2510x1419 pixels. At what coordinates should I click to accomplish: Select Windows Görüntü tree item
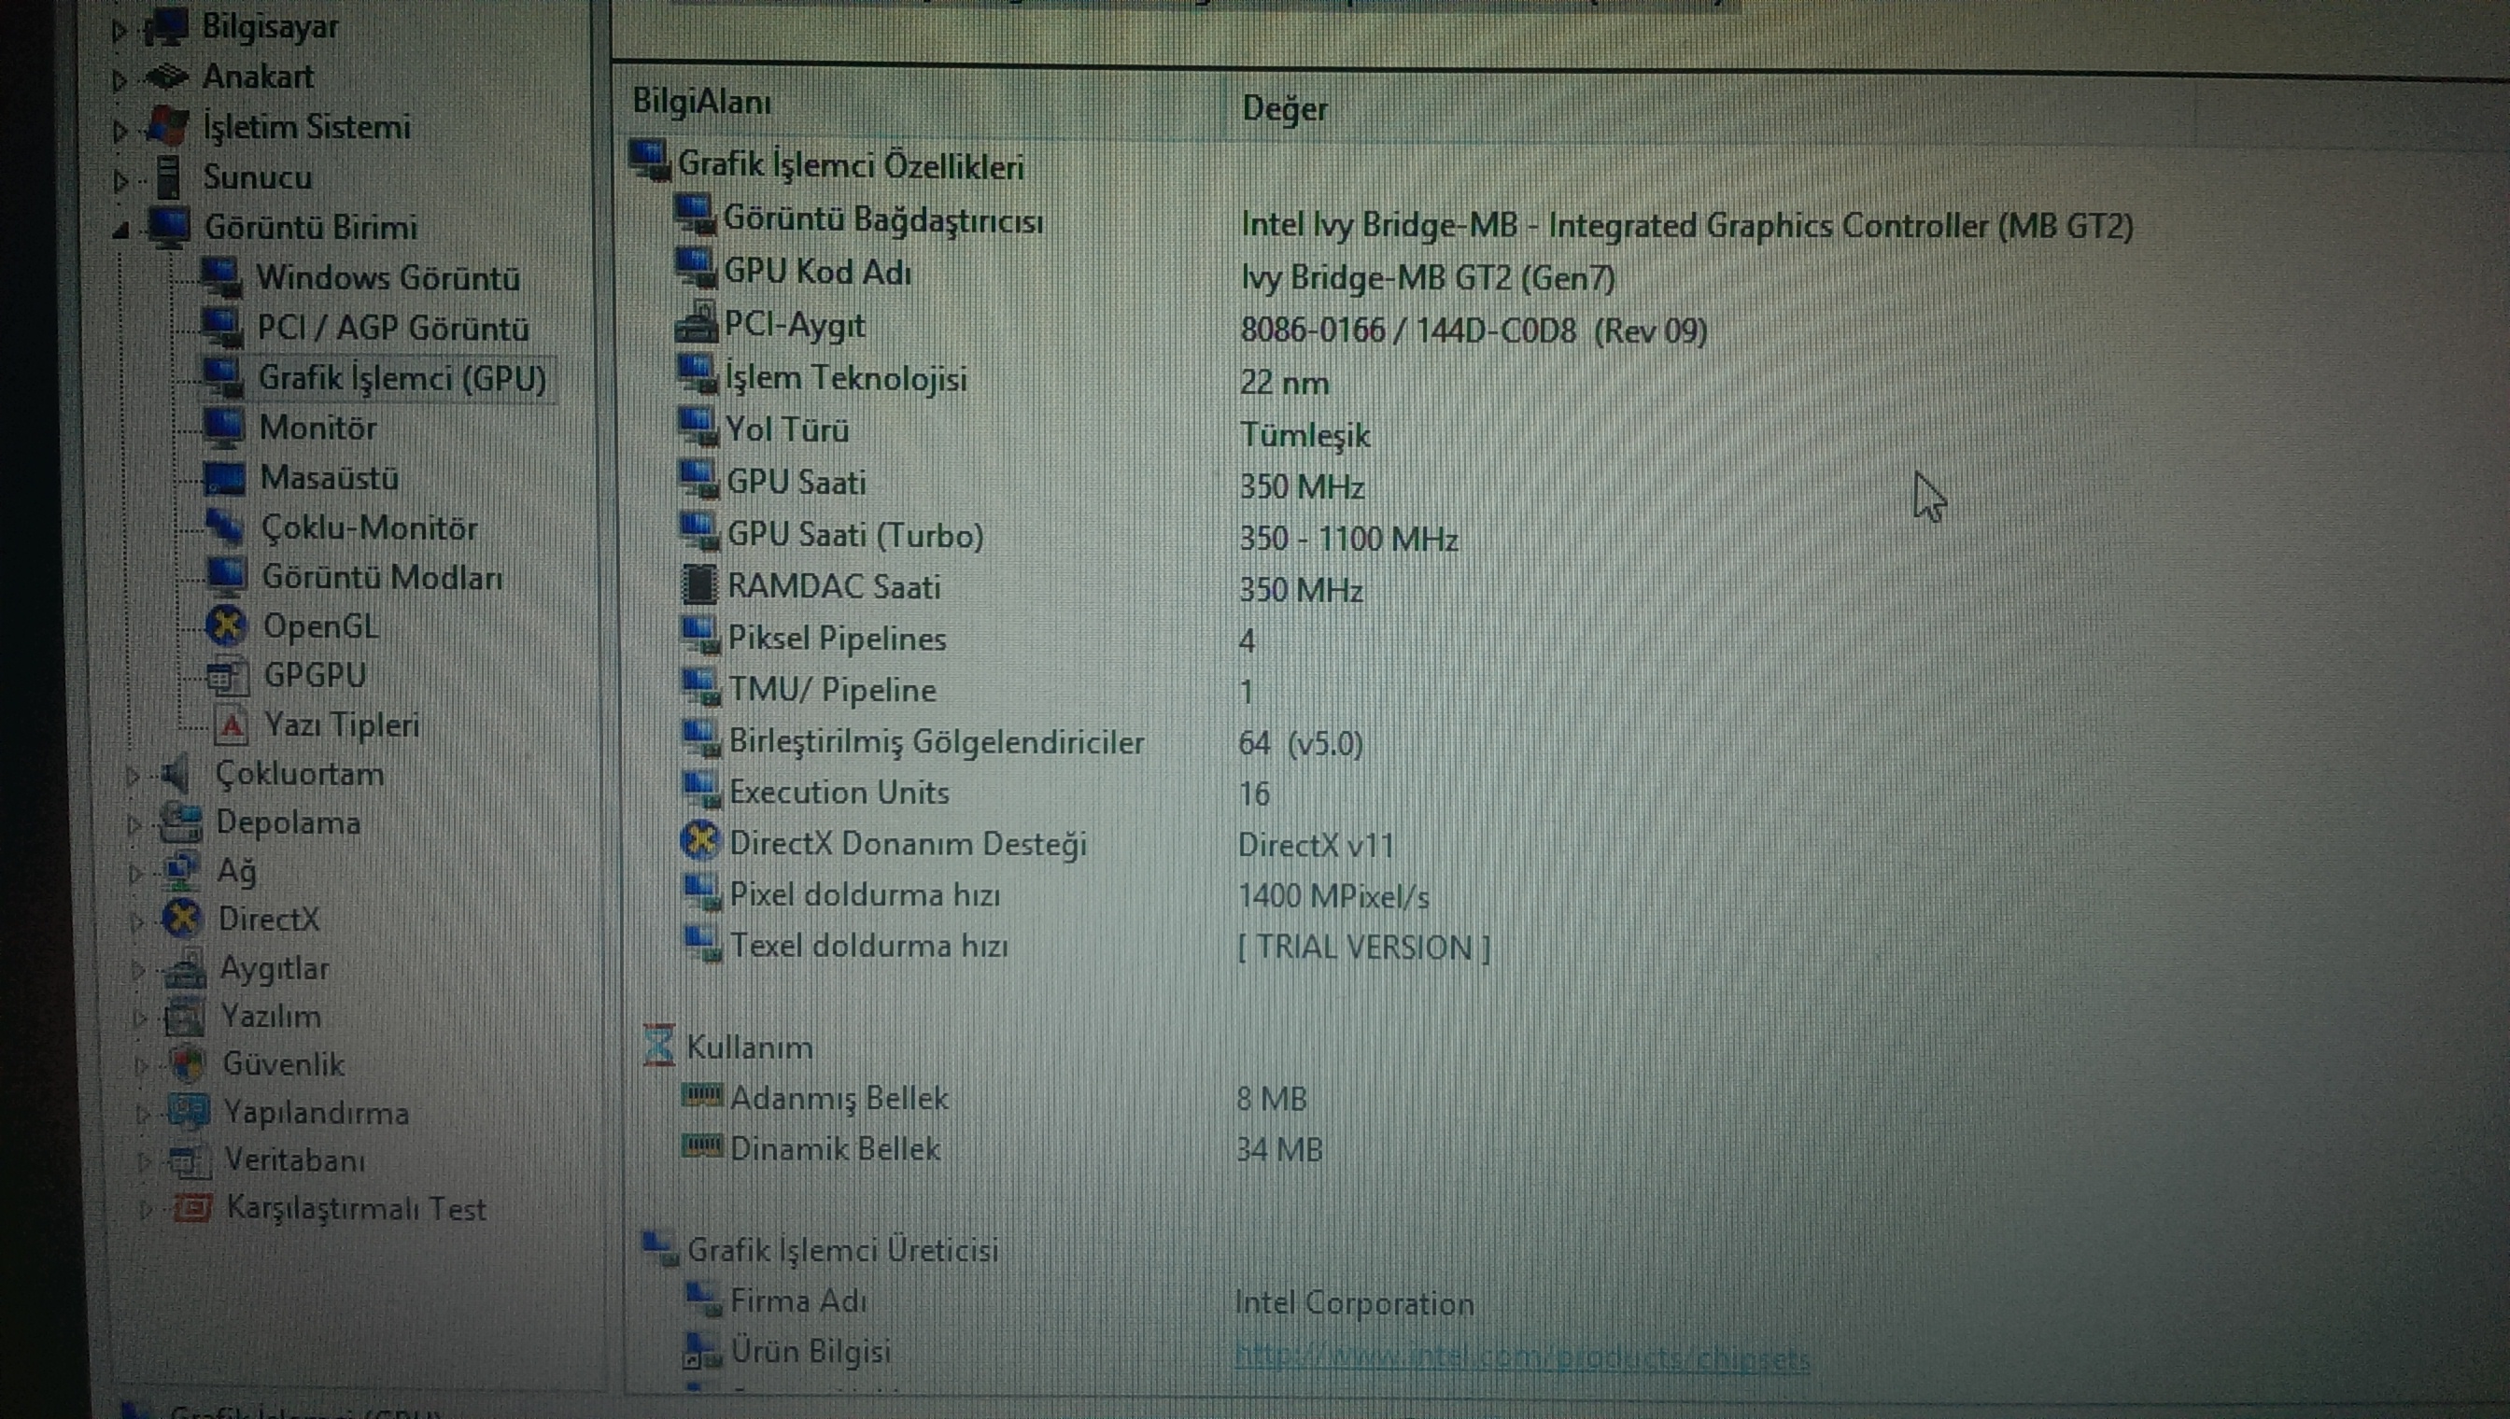pos(387,278)
